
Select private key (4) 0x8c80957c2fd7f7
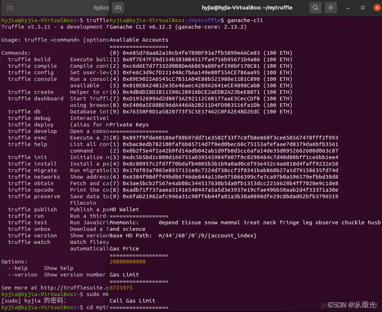(x=231, y=164)
